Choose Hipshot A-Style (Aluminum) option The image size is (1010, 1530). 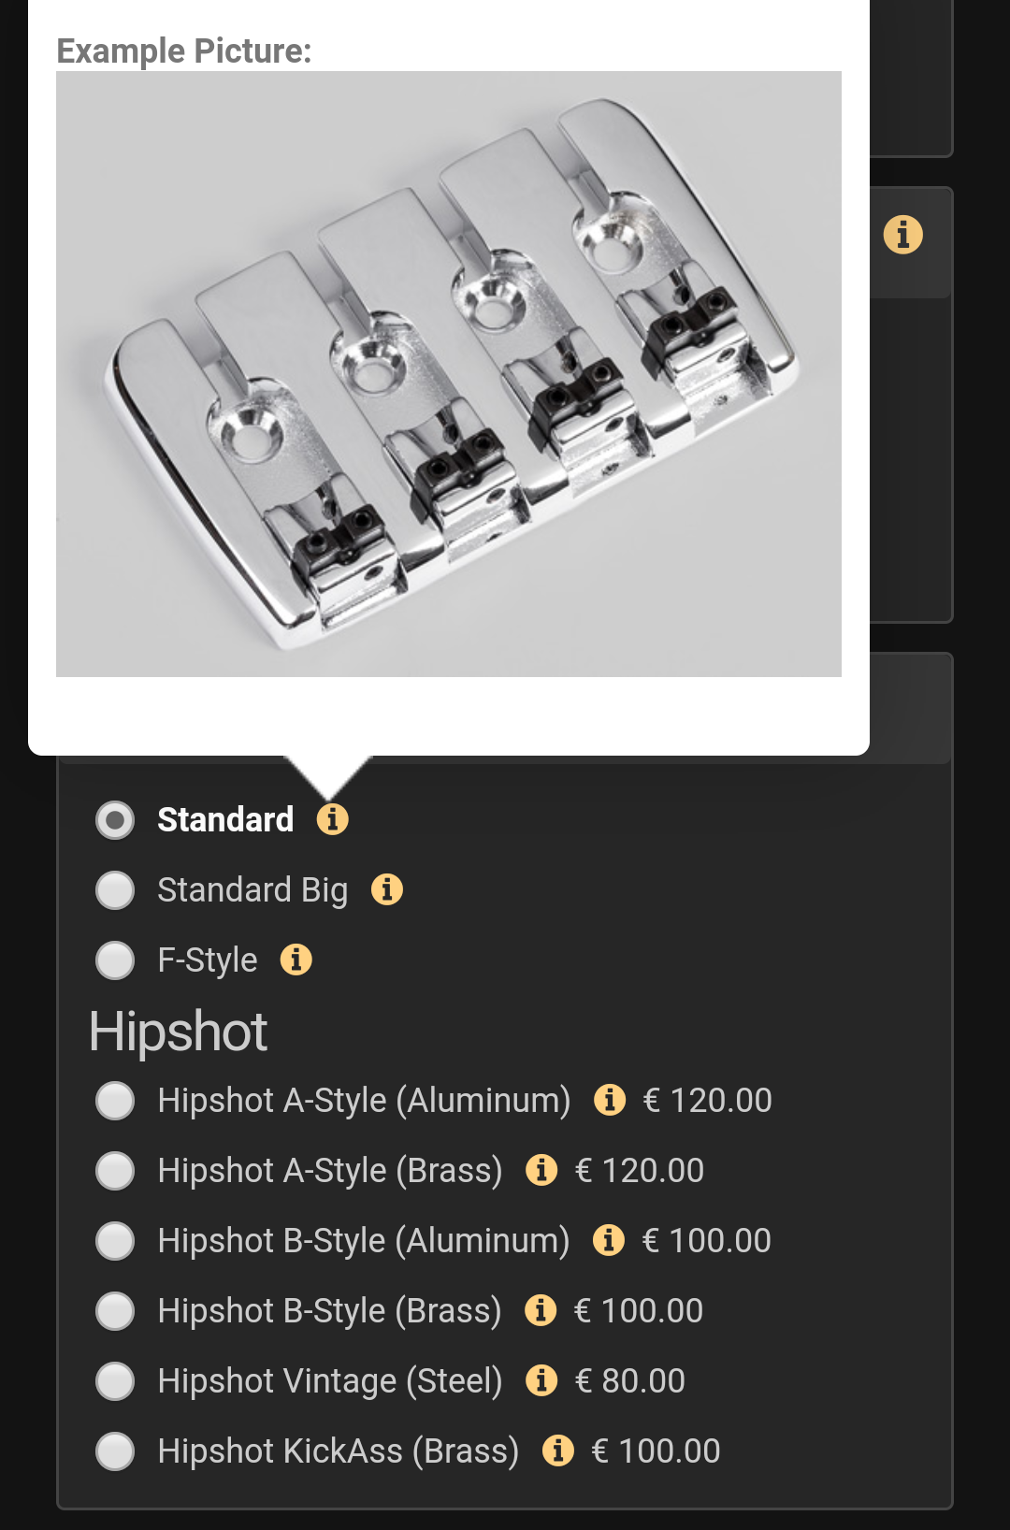coord(115,1101)
